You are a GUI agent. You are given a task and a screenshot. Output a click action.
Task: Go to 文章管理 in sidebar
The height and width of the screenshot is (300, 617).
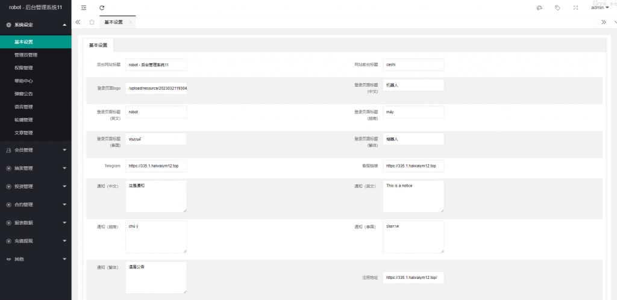pyautogui.click(x=23, y=133)
